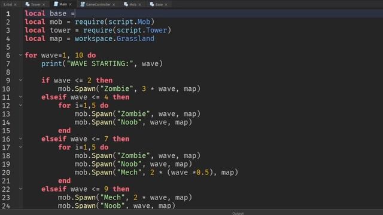Click mob.Spawn("Mech", 2 * wave, map) on line 23
Screen dimensions: 383x215
coord(125,198)
